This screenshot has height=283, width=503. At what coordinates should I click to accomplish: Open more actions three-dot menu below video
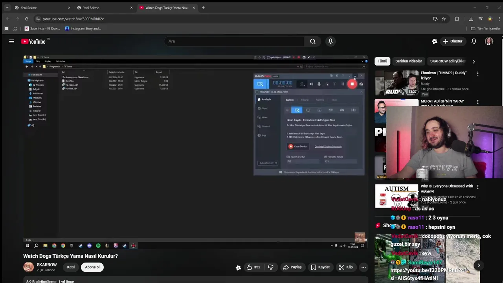coord(363,267)
